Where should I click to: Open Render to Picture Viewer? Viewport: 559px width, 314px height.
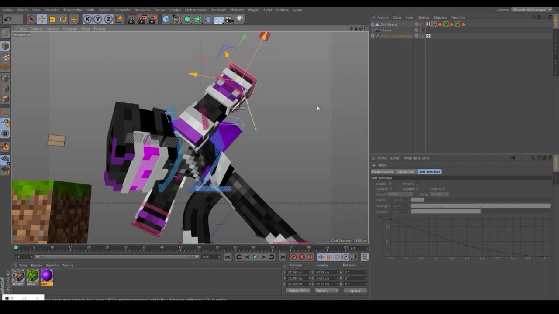click(x=142, y=19)
